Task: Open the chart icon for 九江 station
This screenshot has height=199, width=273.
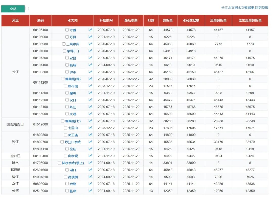Action: (x=90, y=107)
